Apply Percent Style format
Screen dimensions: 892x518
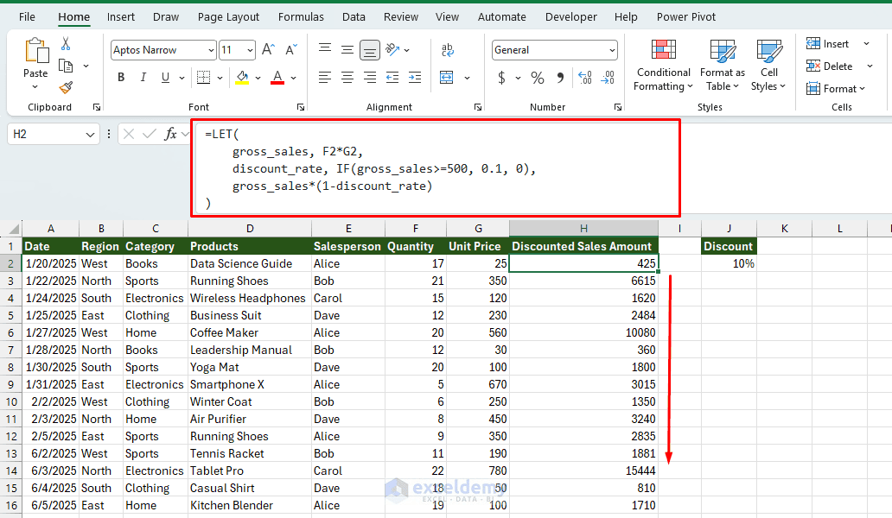537,77
